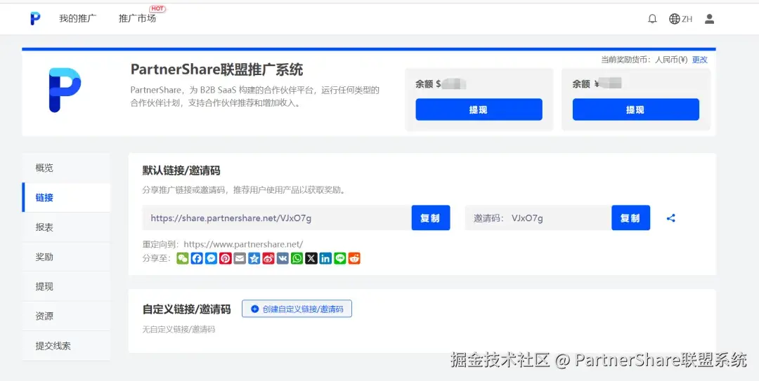Click the PartnerShare联盟推广系统 title
The width and height of the screenshot is (759, 381).
point(217,69)
